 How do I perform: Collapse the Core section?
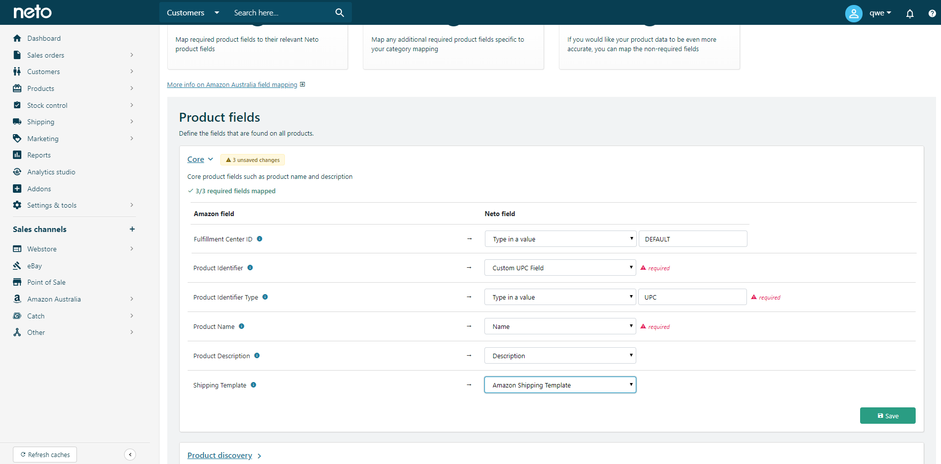[200, 159]
